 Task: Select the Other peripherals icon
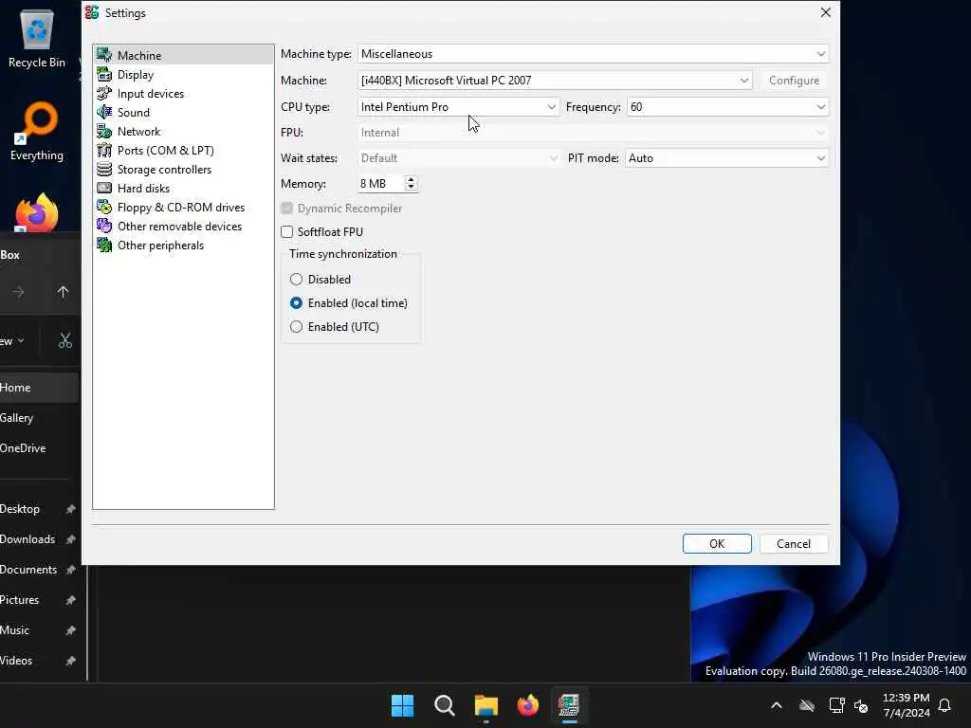point(104,246)
